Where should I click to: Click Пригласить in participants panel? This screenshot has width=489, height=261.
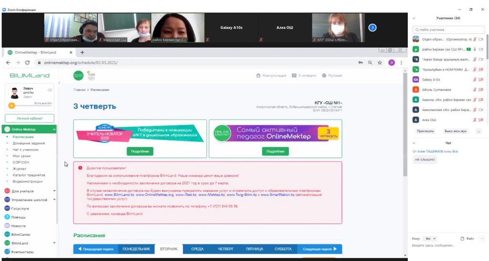(425, 131)
